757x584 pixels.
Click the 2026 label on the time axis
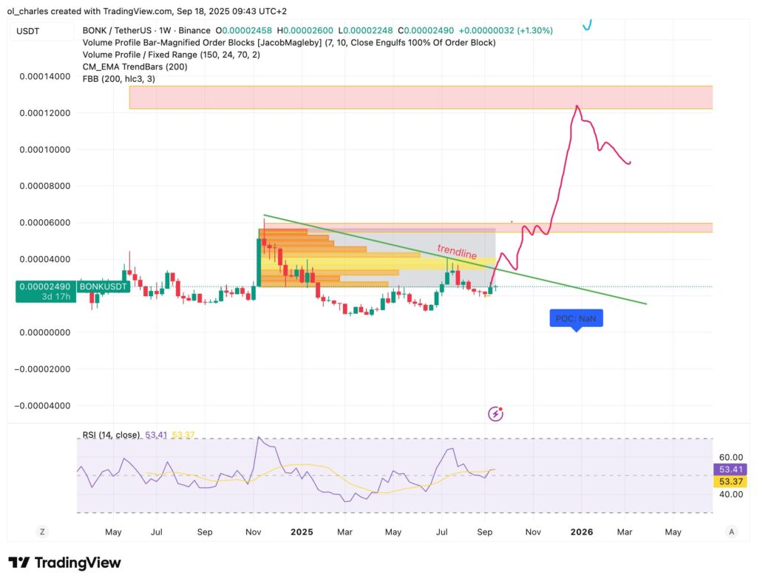click(x=581, y=532)
